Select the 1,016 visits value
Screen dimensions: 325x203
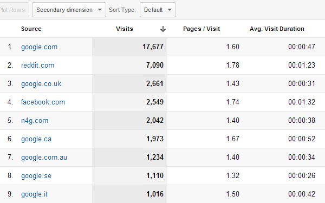(x=155, y=194)
